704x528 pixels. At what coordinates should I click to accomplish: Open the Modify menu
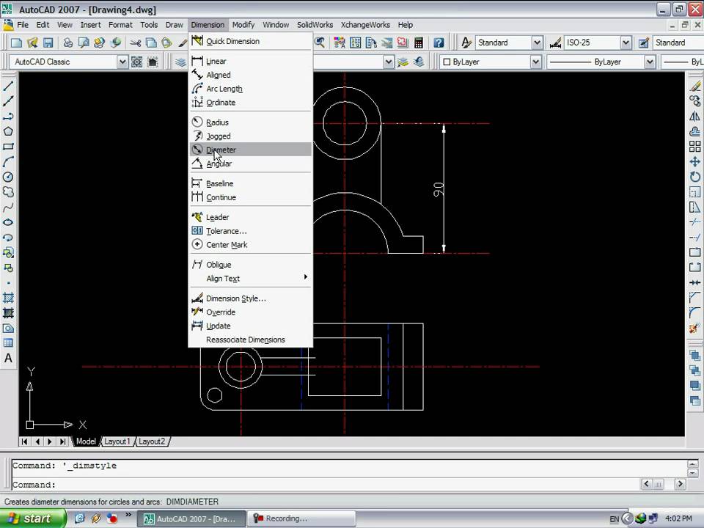coord(243,25)
